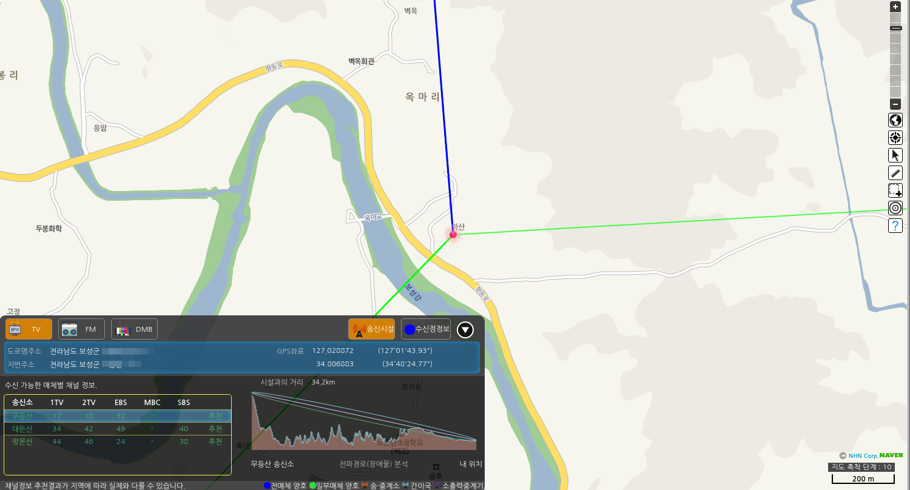910x490 pixels.
Task: Click the 대둔산 SBS channel 40 cell
Action: click(x=184, y=429)
